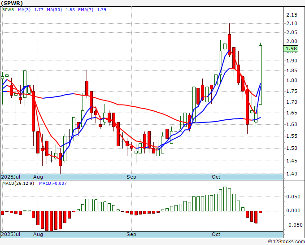Screen dimensions: 305x245
Task: Click the 1.55 price axis label
Action: (x=292, y=136)
